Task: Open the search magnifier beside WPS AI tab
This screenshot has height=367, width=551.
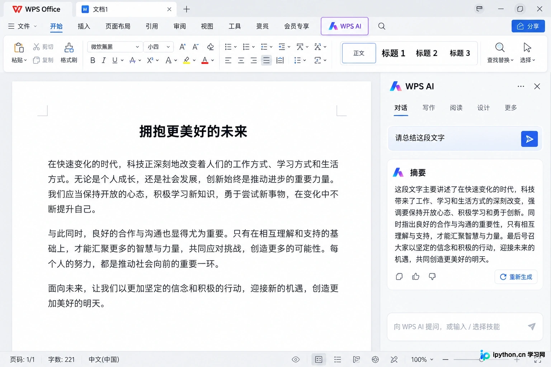Action: (382, 26)
